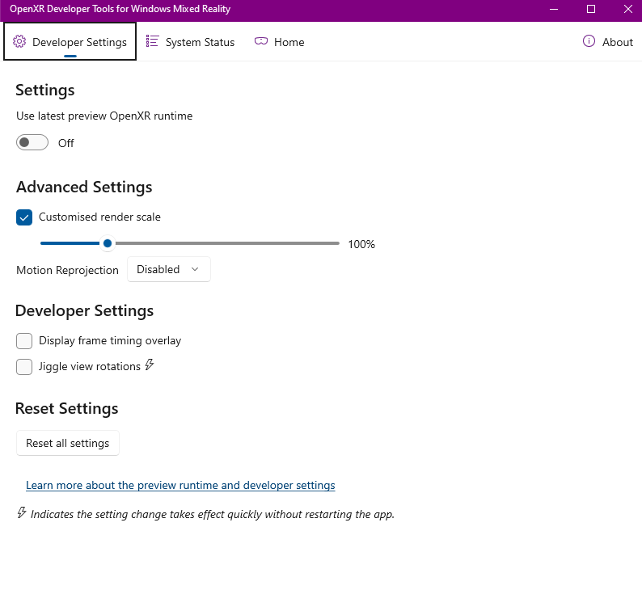Open the Motion Reprojection dropdown
The height and width of the screenshot is (590, 642).
[169, 269]
